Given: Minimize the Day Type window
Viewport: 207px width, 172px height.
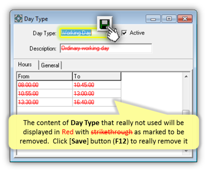Looking at the screenshot, I should point(153,19).
